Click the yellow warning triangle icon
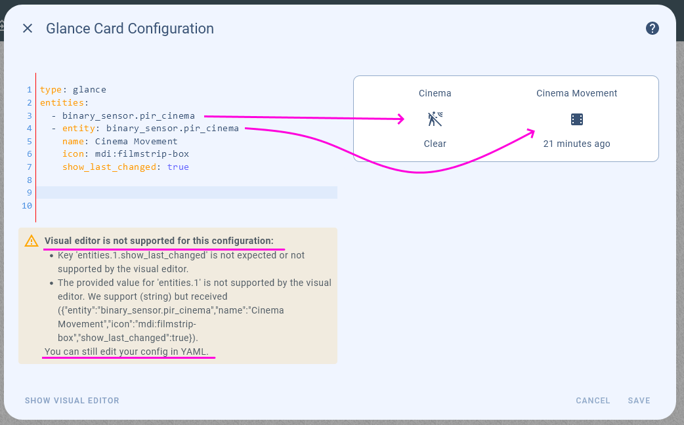The width and height of the screenshot is (684, 425). [32, 241]
